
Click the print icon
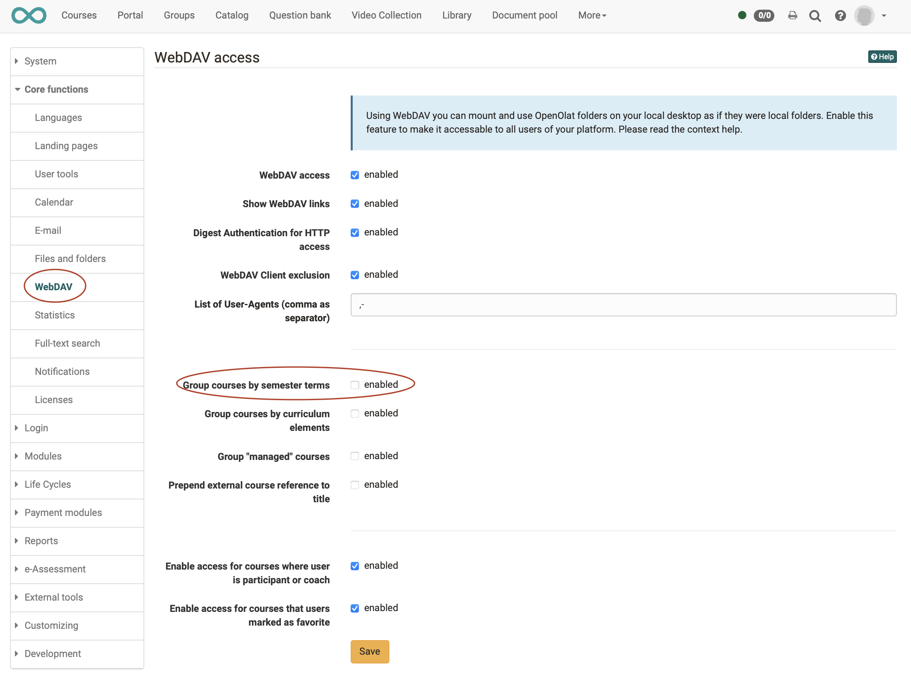click(793, 16)
